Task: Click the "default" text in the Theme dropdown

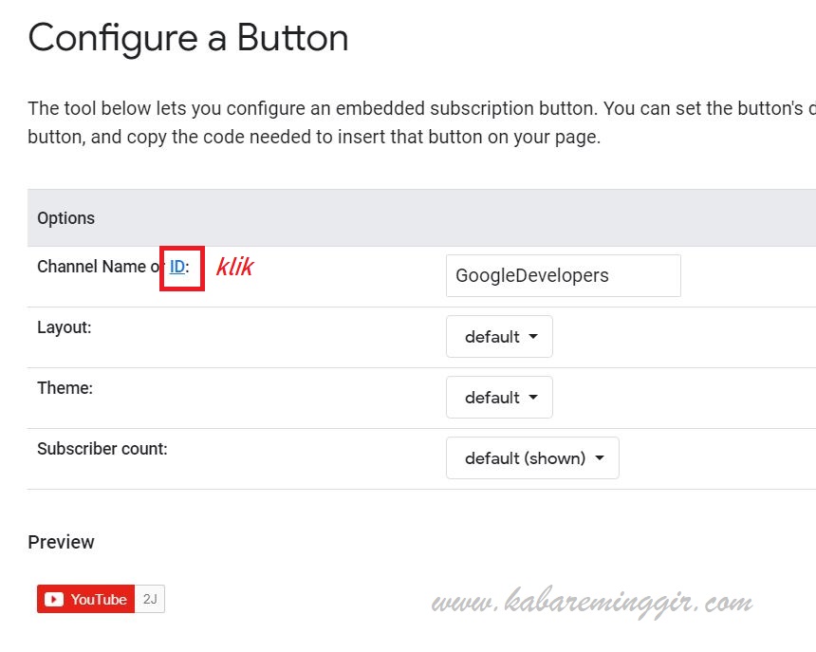Action: tap(491, 398)
